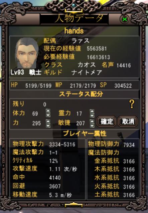Screen dimensions: 148x213
Task: Confirm stat allocation with 確定 button
Action: [x=106, y=121]
